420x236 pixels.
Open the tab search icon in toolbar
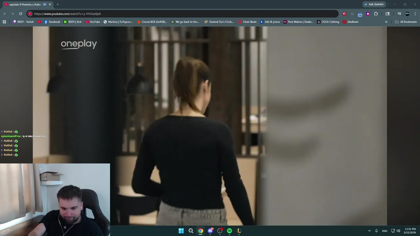point(388,14)
